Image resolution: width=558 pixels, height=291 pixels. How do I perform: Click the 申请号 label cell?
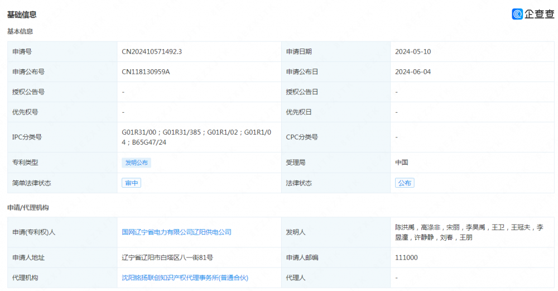pos(62,51)
